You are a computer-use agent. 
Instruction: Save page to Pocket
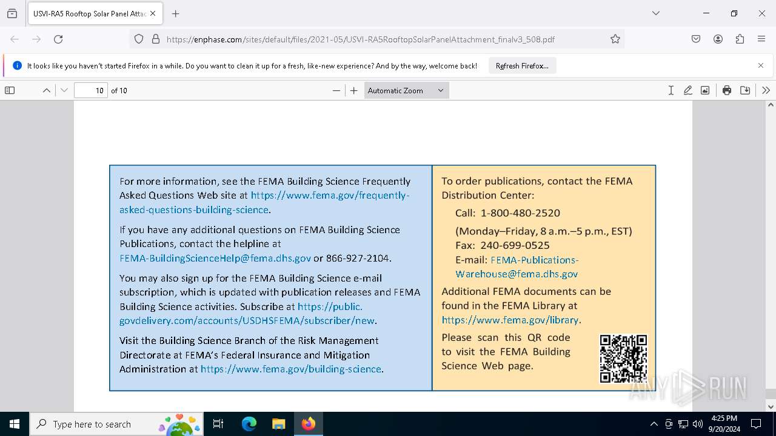pyautogui.click(x=696, y=39)
